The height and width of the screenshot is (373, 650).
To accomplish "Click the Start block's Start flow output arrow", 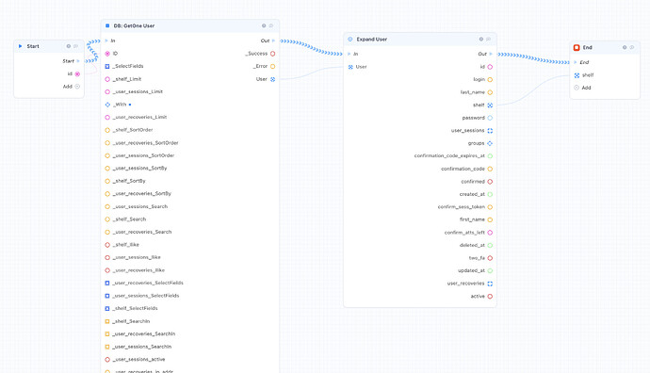I will [78, 61].
